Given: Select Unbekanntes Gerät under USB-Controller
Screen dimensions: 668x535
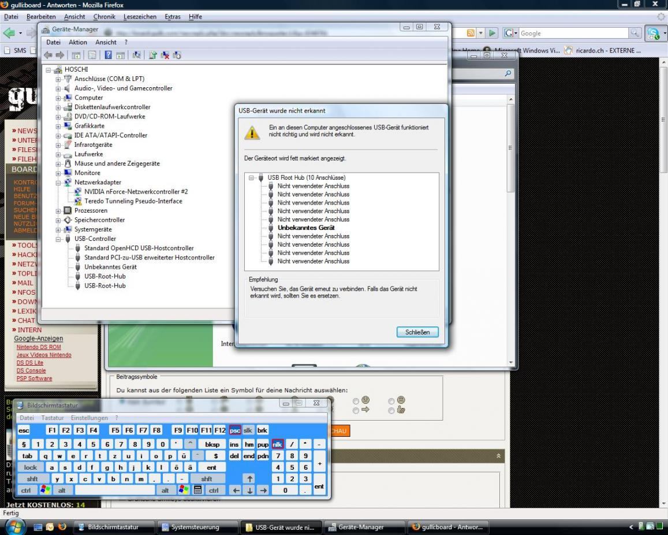Looking at the screenshot, I should point(110,267).
